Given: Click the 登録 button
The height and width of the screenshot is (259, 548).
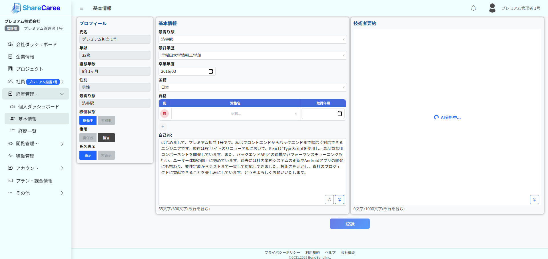Looking at the screenshot, I should point(350,224).
